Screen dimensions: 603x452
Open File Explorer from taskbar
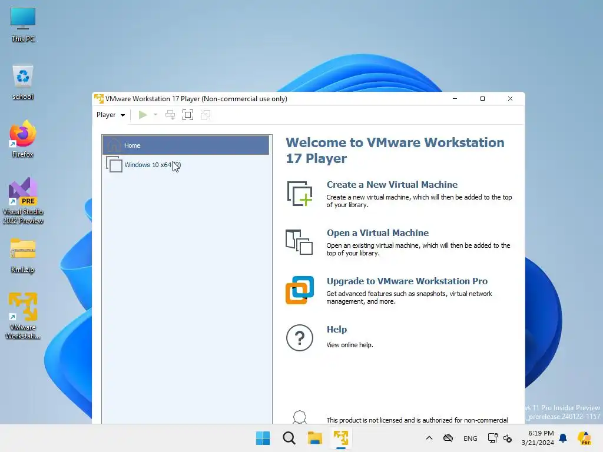pyautogui.click(x=315, y=438)
